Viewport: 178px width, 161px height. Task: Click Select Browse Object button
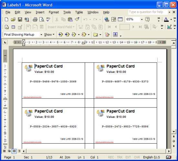point(174,141)
